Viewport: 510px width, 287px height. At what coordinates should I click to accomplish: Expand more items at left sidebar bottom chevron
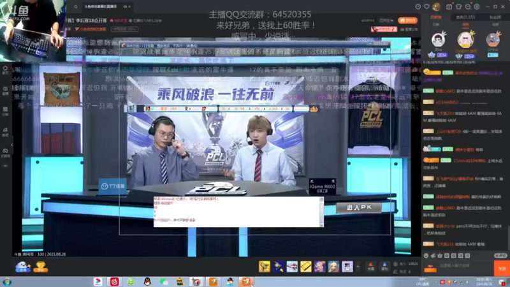click(x=5, y=166)
